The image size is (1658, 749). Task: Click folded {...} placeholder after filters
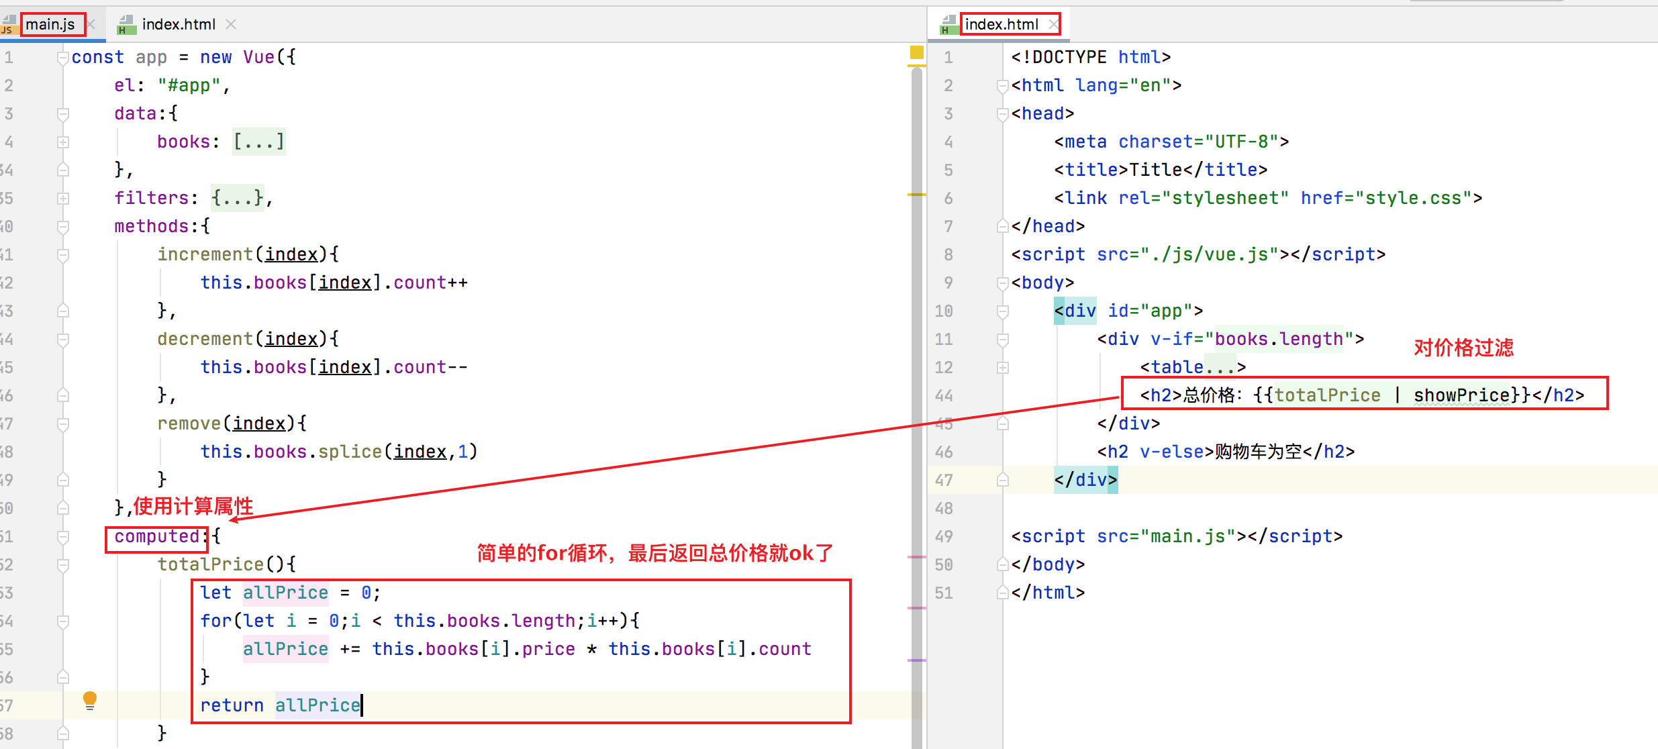(238, 198)
